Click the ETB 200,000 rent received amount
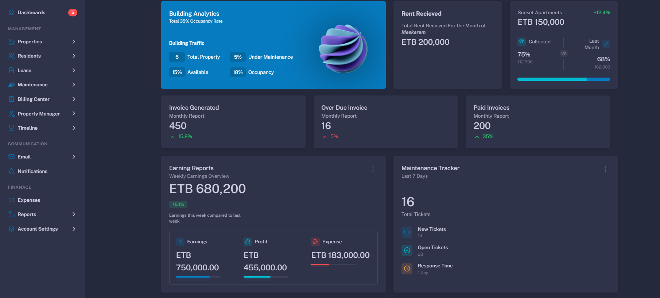Image resolution: width=660 pixels, height=298 pixels. [425, 42]
